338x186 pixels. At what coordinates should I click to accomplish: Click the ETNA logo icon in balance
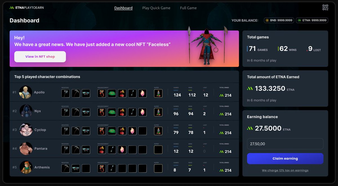pyautogui.click(x=299, y=20)
